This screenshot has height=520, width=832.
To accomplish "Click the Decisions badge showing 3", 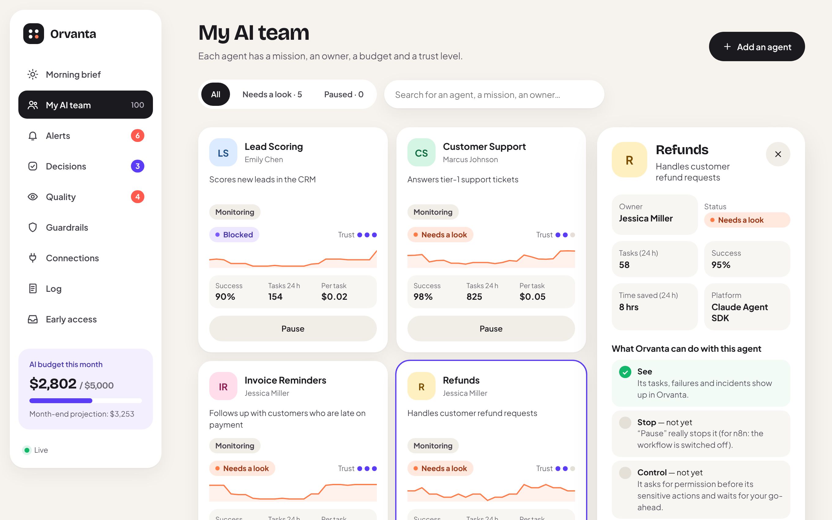I will 138,166.
